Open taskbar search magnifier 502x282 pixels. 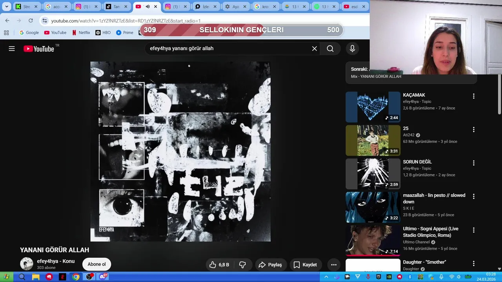tap(22, 277)
